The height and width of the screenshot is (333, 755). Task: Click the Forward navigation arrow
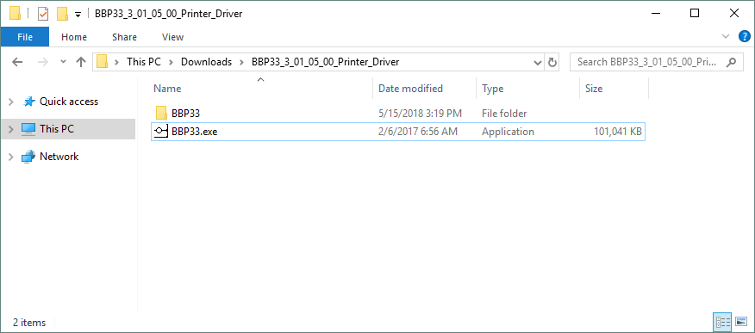coord(43,62)
